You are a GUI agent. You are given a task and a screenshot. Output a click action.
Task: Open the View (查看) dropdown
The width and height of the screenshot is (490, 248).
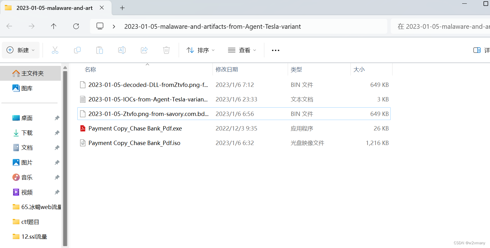point(242,50)
